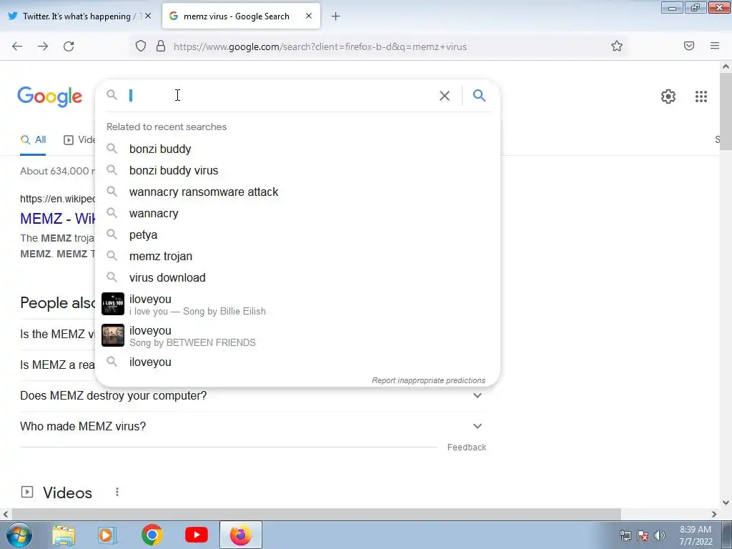Open the volume speaker tray icon
732x549 pixels.
(x=660, y=535)
